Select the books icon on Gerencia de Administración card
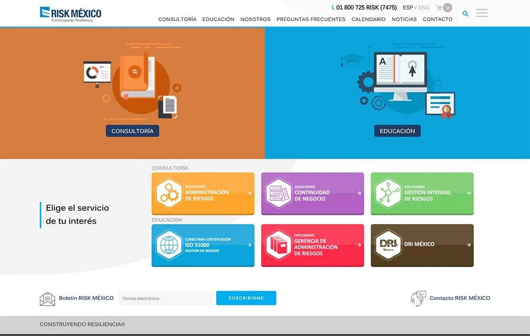This screenshot has height=336, width=530. point(278,245)
